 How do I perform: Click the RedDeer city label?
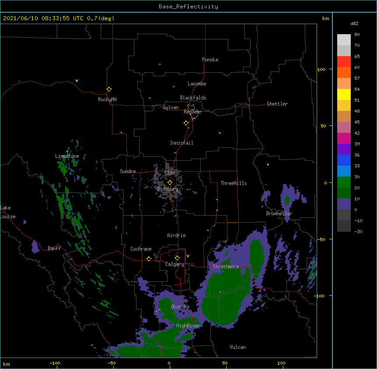coord(192,112)
